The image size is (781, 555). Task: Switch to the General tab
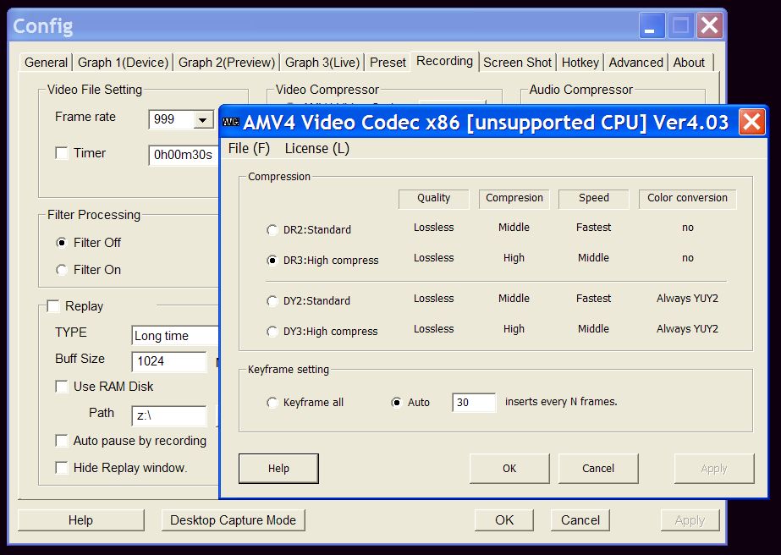[46, 63]
